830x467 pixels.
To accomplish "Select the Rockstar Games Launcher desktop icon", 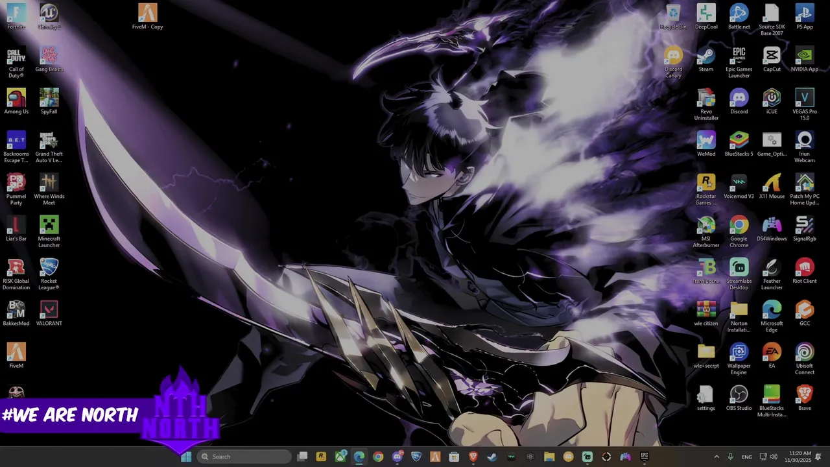I will 706,189.
